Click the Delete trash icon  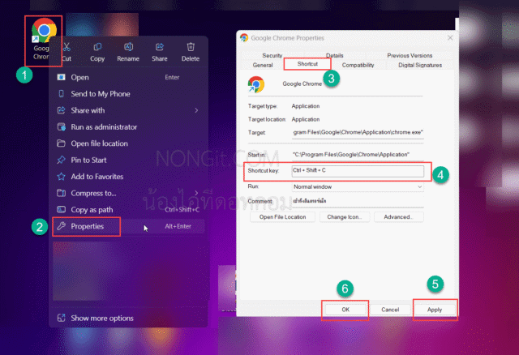pyautogui.click(x=191, y=47)
